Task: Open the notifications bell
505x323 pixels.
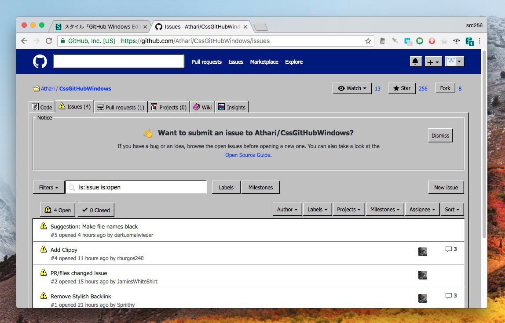Action: (x=415, y=62)
